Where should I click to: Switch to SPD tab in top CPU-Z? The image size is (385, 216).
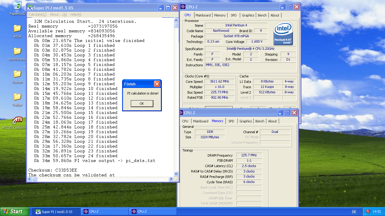(x=234, y=15)
